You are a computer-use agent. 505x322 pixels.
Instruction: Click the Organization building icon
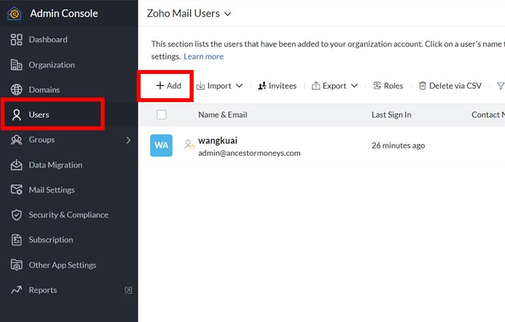pyautogui.click(x=17, y=65)
